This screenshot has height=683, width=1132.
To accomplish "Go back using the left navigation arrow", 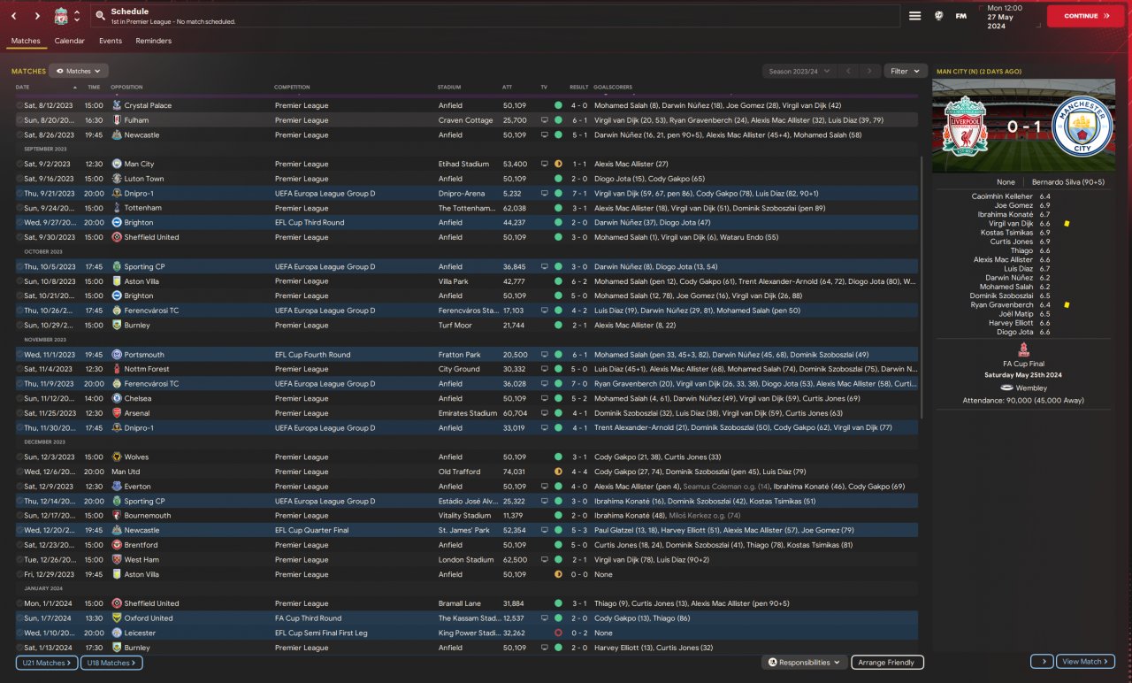I will (15, 16).
